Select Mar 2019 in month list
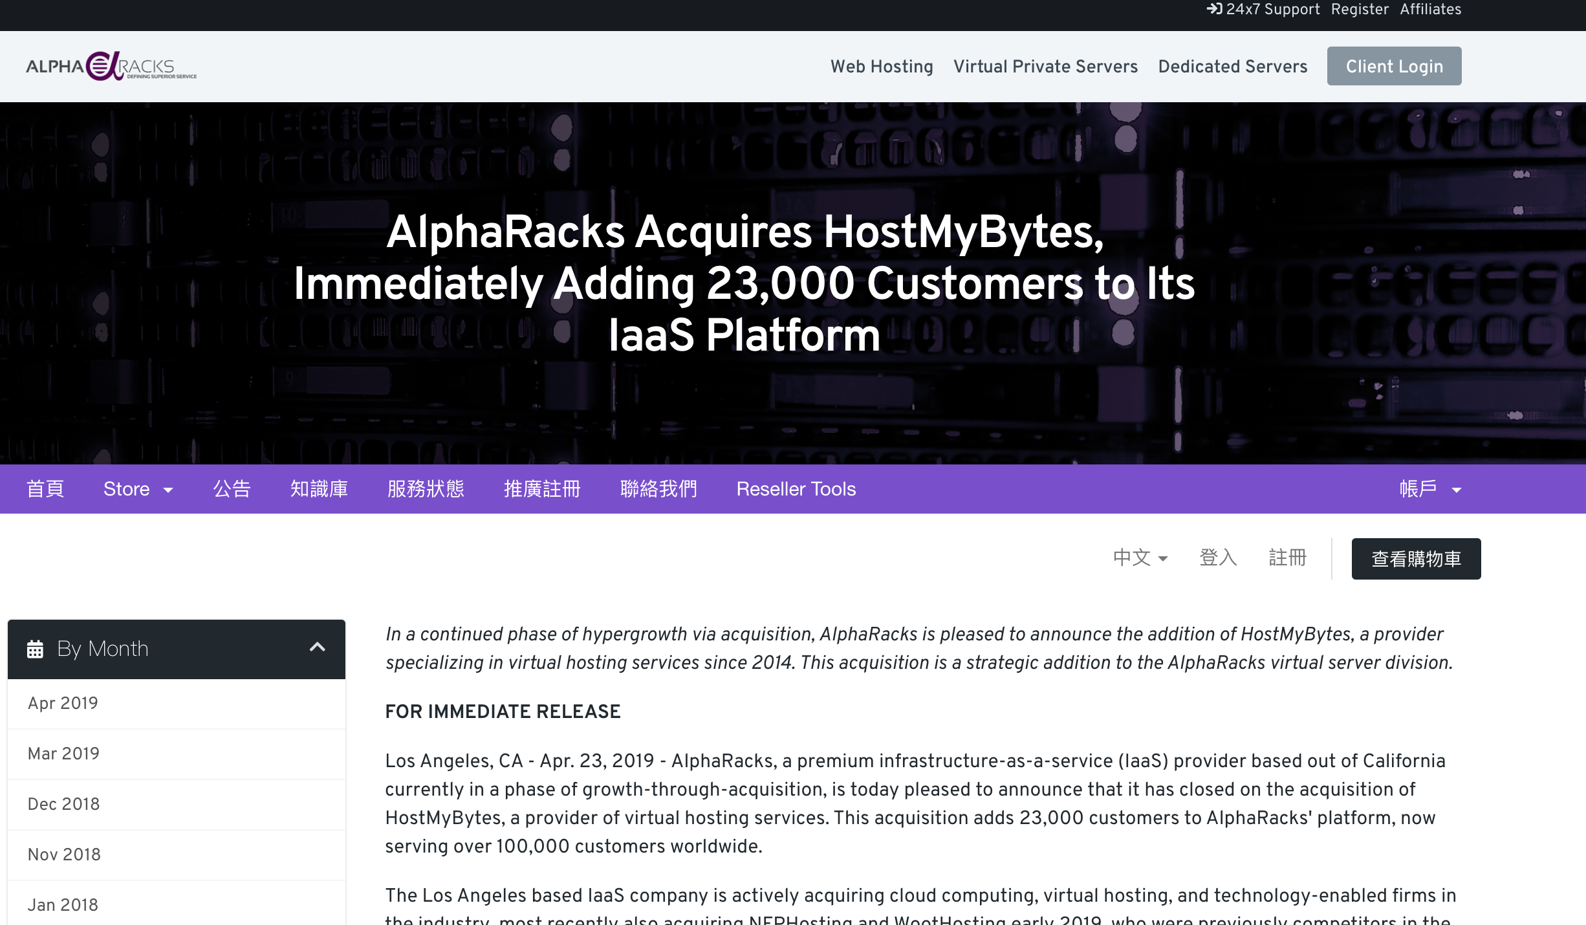Image resolution: width=1586 pixels, height=925 pixels. click(177, 754)
